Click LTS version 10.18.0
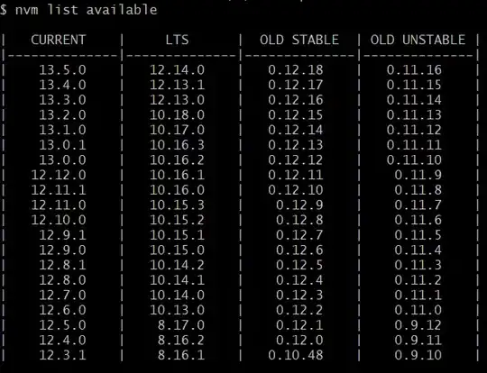 click(177, 114)
